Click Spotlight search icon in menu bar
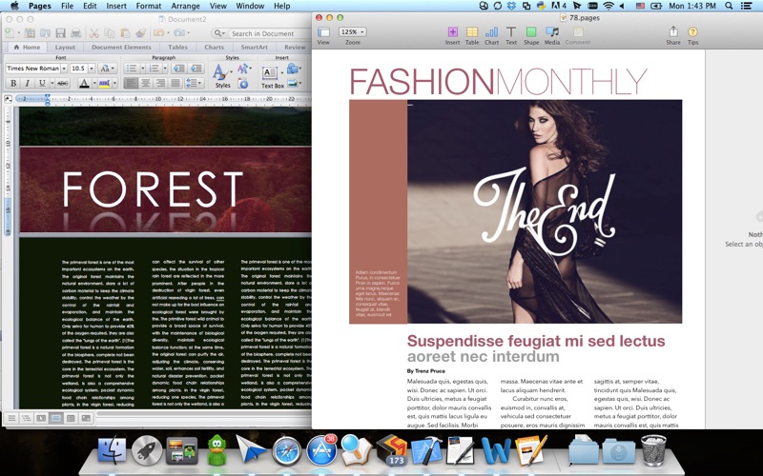This screenshot has height=476, width=763. tap(729, 6)
